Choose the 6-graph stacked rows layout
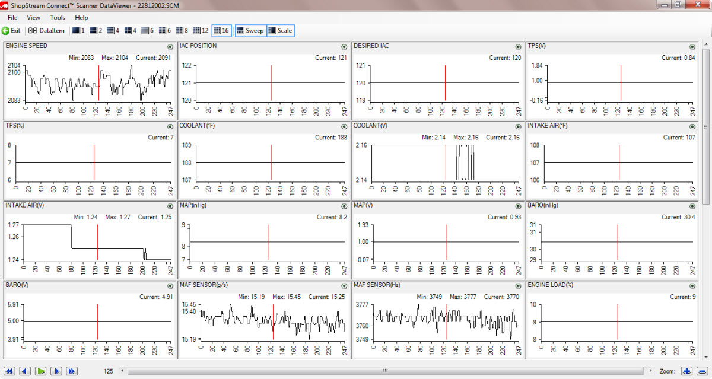Screen dimensions: 712x379 (148, 30)
